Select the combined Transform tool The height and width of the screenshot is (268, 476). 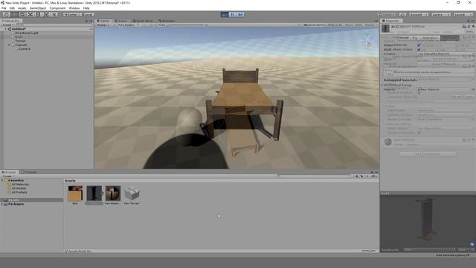tap(46, 15)
